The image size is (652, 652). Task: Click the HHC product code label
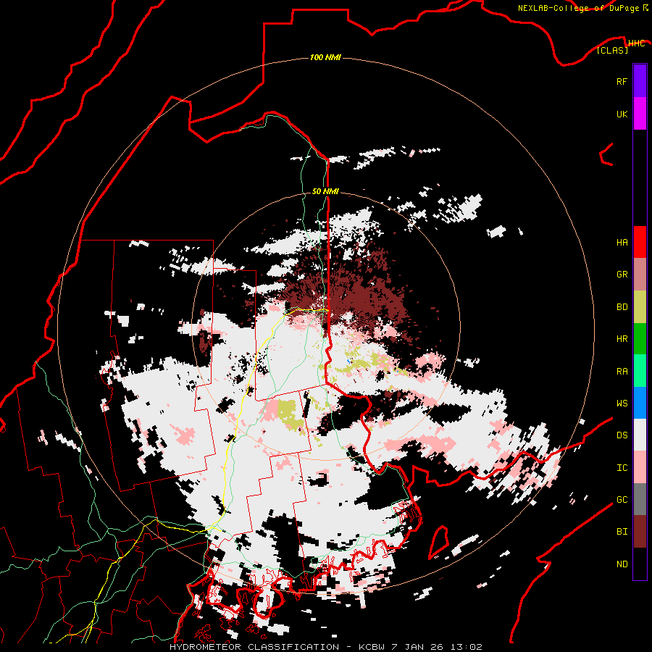[x=636, y=43]
